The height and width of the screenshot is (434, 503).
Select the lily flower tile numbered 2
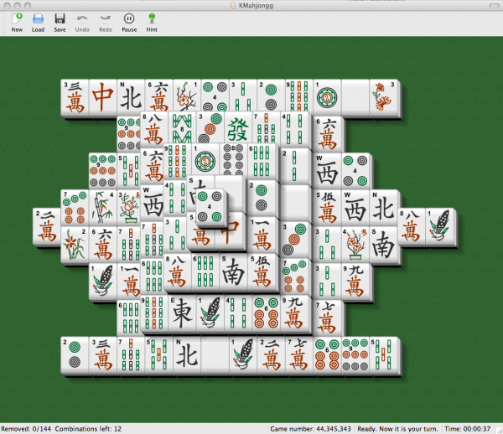click(75, 245)
